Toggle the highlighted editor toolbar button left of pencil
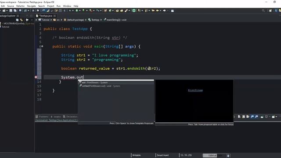Image resolution: width=281 pixels, height=158 pixels. (43, 11)
